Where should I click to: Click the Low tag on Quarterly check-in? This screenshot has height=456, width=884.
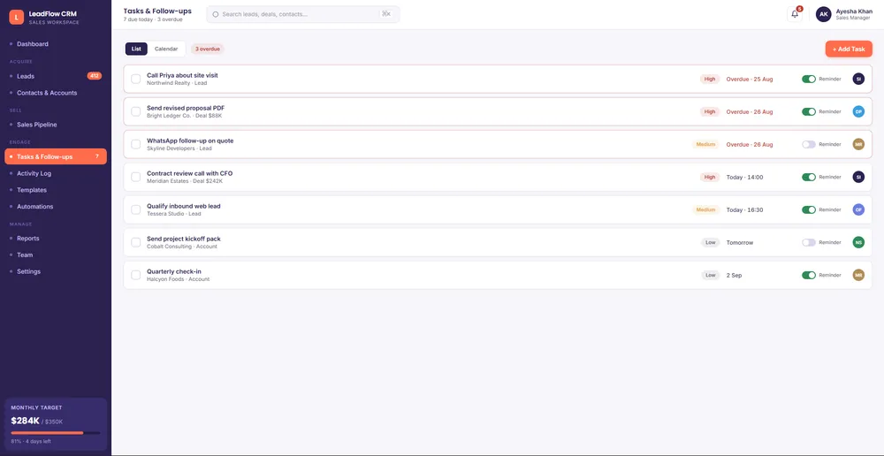[711, 275]
